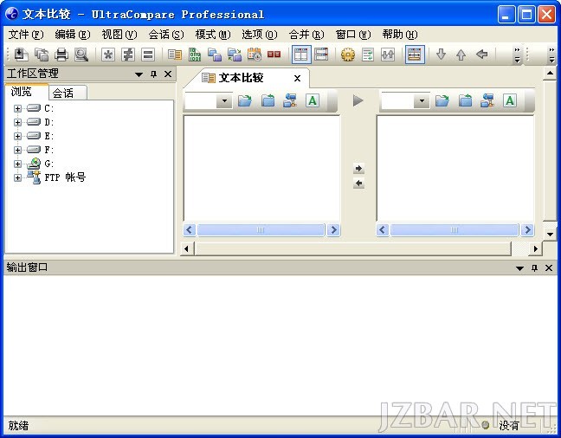The width and height of the screenshot is (561, 438).
Task: Merge selection to left with arrow
Action: (358, 184)
